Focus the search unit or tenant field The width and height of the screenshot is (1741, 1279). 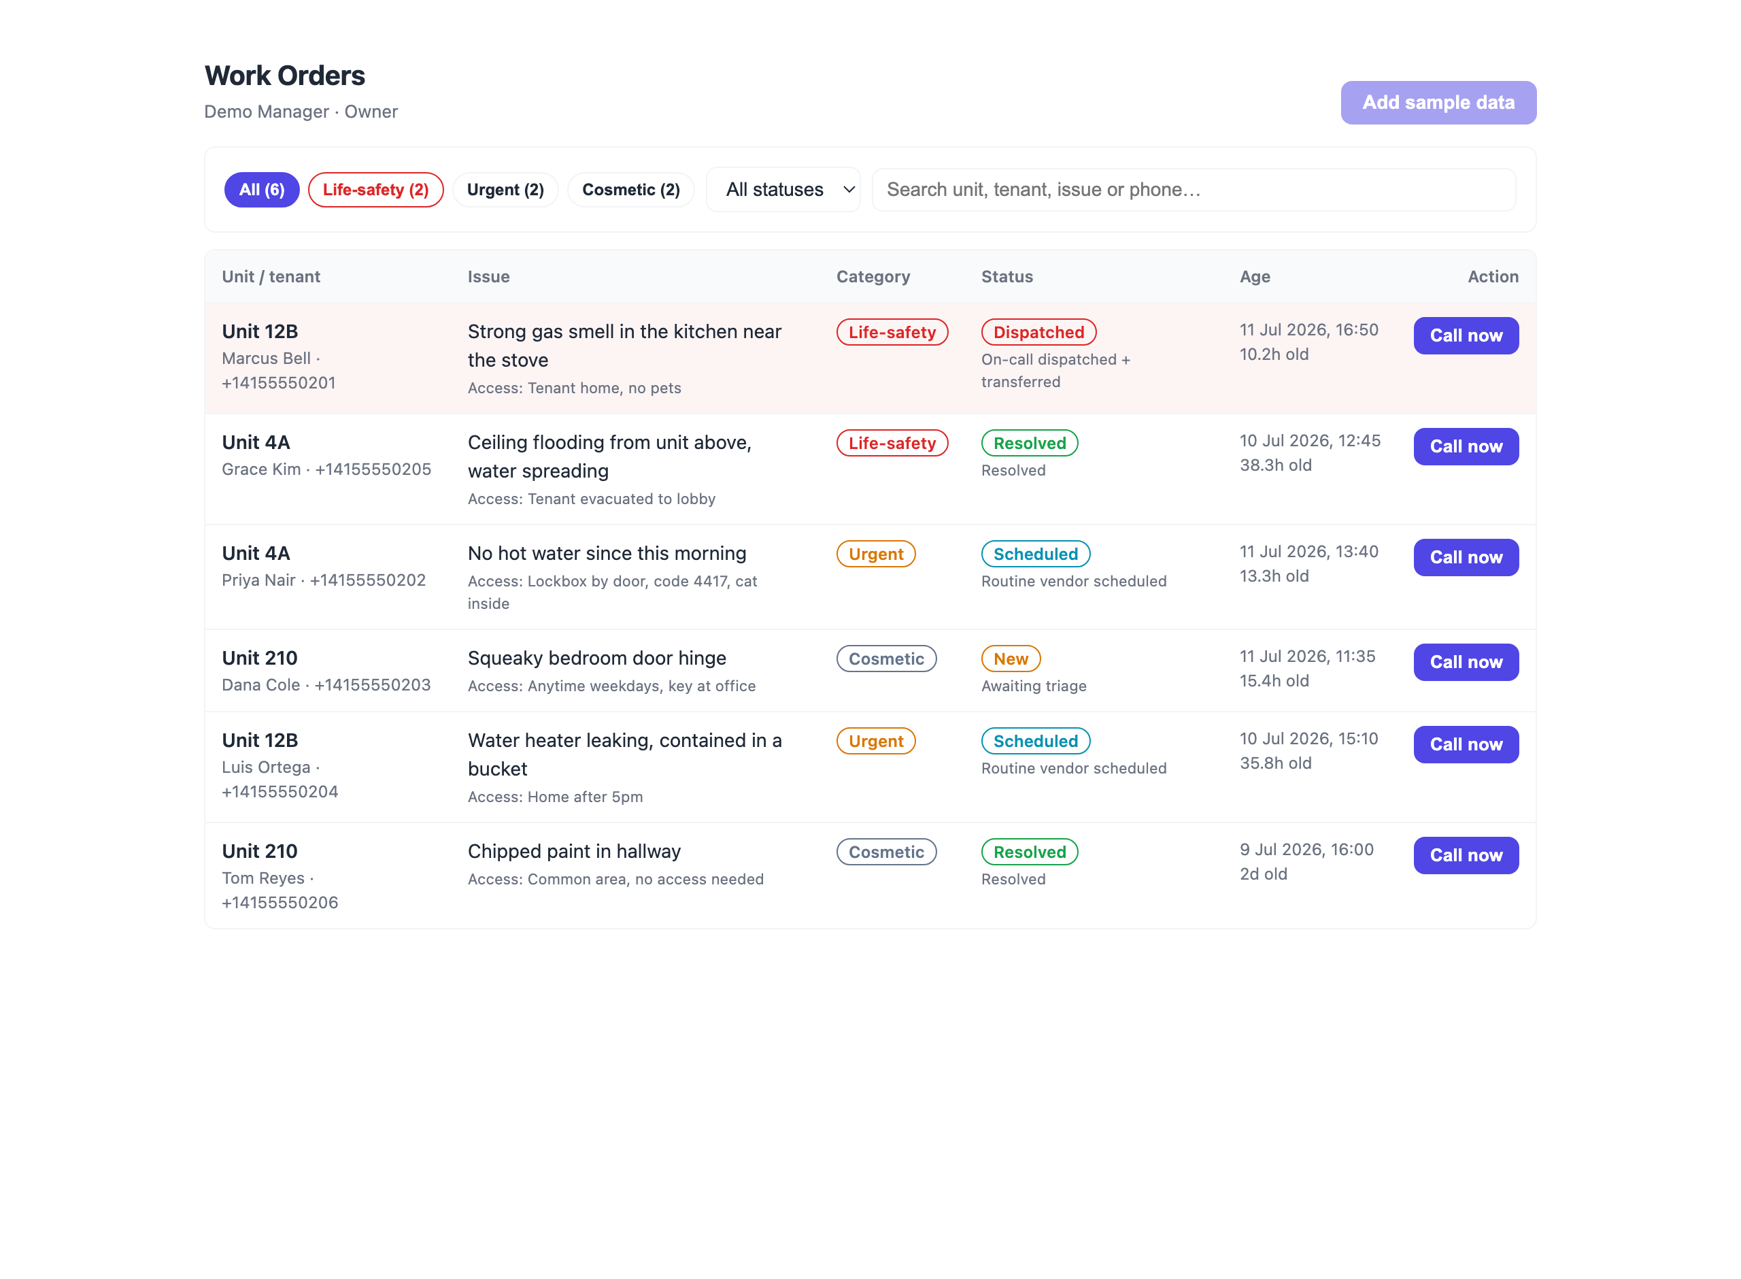tap(1193, 190)
